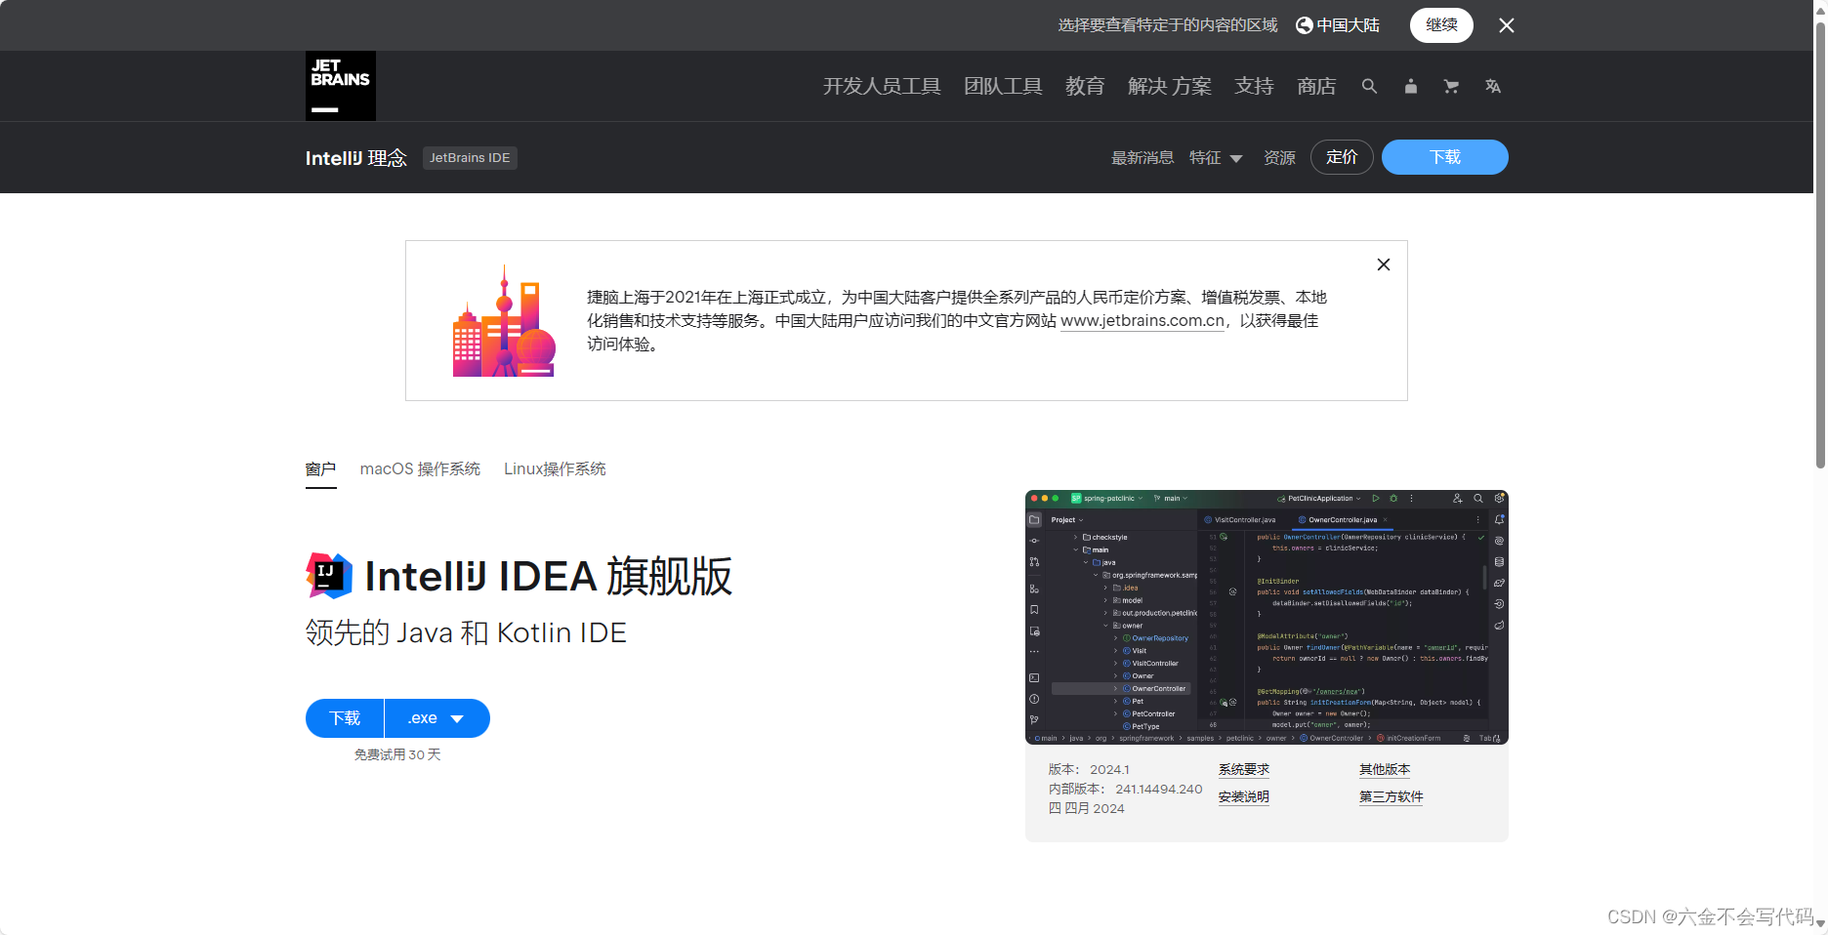The height and width of the screenshot is (935, 1828).
Task: Click the scrollbar down arrow
Action: tap(1821, 923)
